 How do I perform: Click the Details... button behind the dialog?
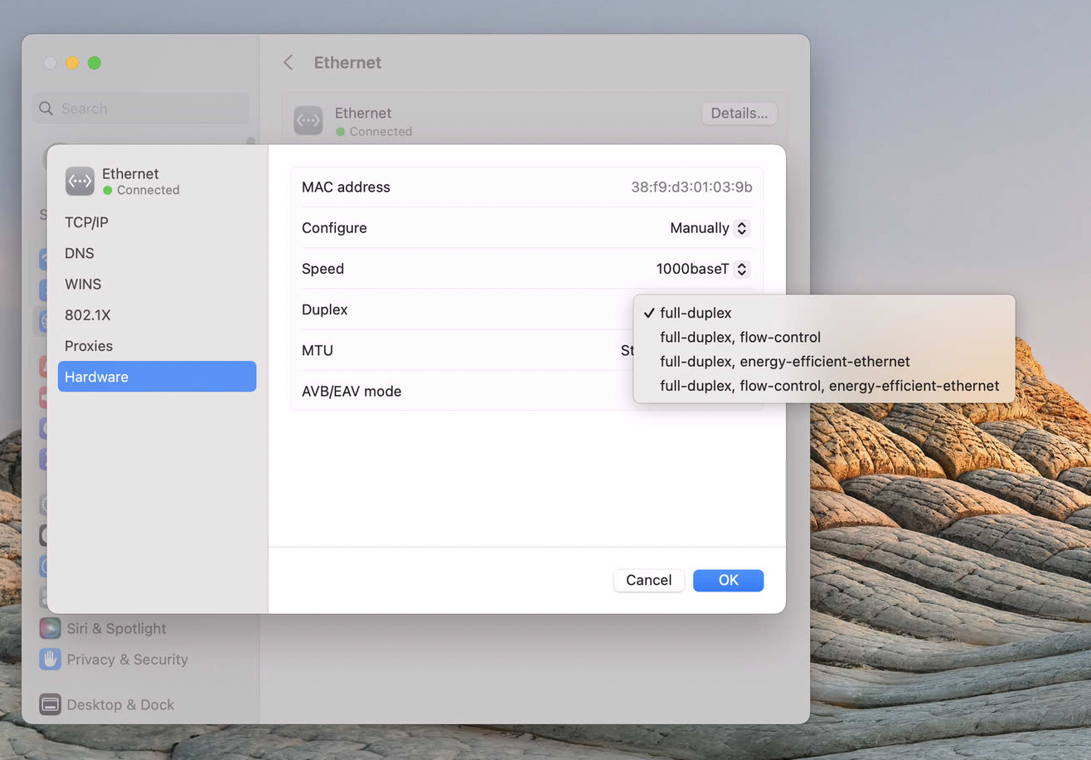739,114
